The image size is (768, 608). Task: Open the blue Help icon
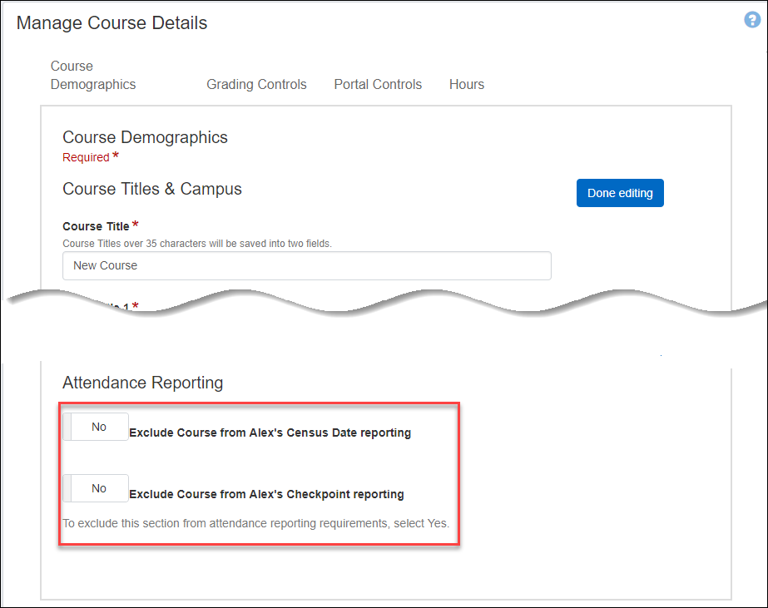click(751, 19)
